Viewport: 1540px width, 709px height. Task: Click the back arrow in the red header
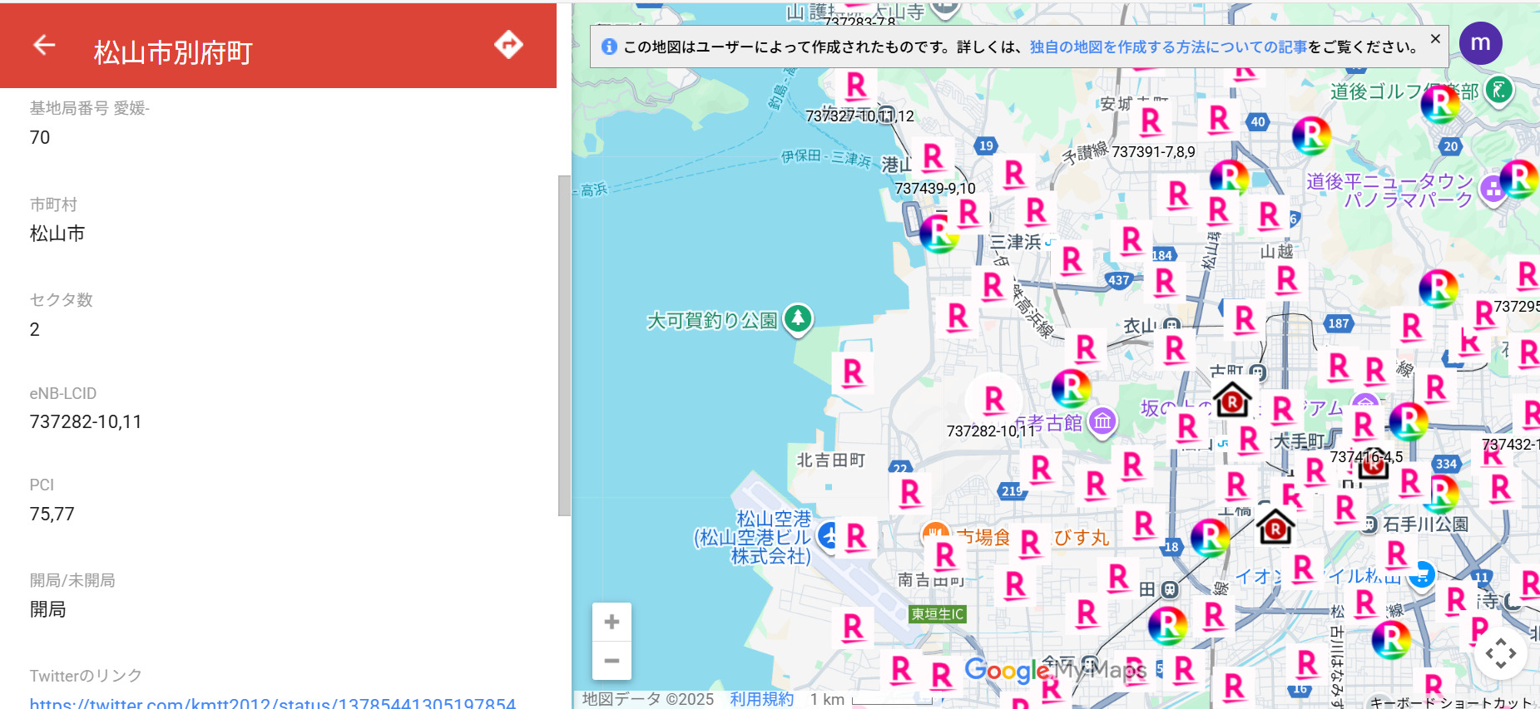(44, 45)
